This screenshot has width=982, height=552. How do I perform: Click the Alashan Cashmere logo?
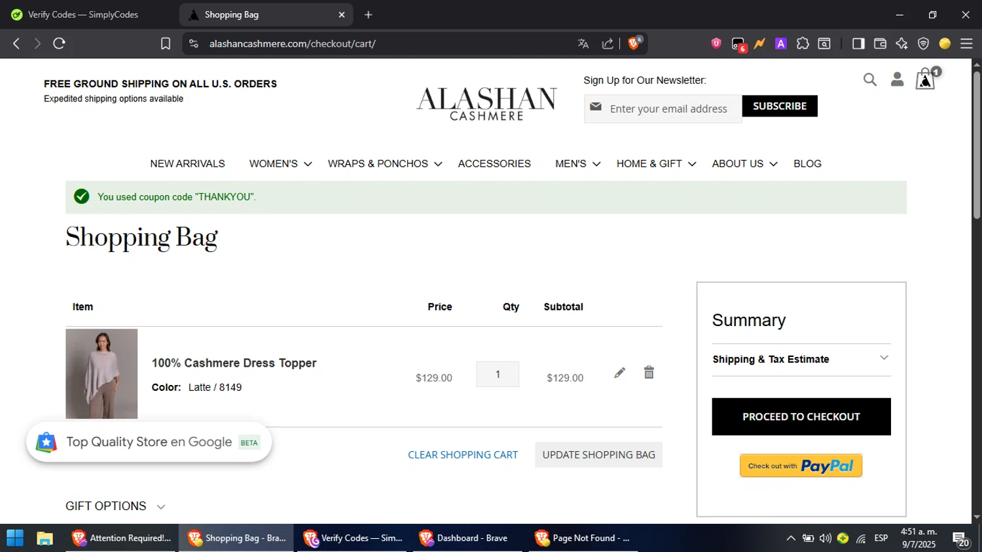coord(486,104)
